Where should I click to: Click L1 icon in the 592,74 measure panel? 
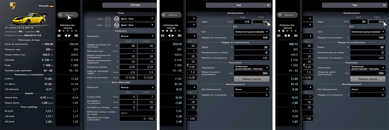tap(279, 36)
